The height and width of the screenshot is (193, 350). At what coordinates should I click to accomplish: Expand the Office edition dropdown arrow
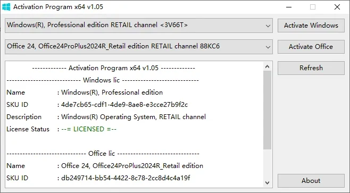point(268,47)
